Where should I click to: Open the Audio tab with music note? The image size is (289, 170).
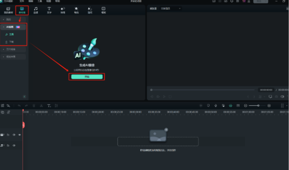coord(36,10)
